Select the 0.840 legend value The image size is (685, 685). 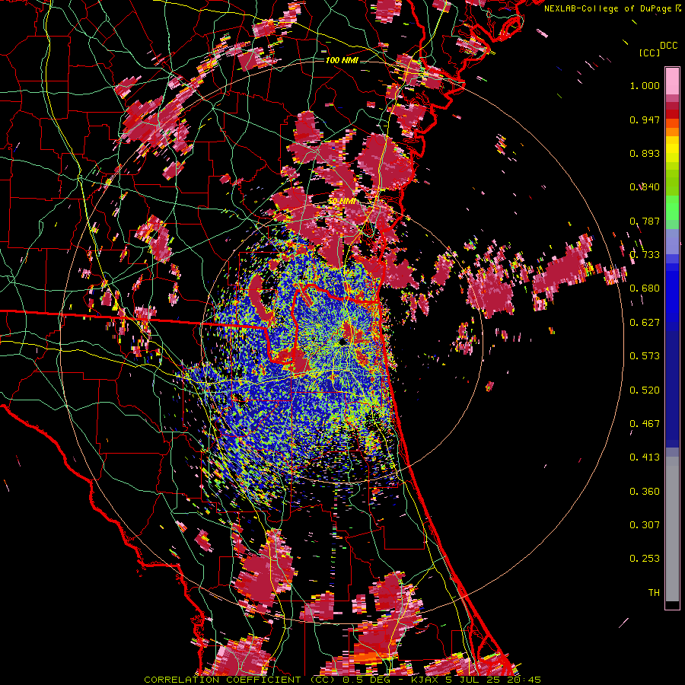click(645, 187)
